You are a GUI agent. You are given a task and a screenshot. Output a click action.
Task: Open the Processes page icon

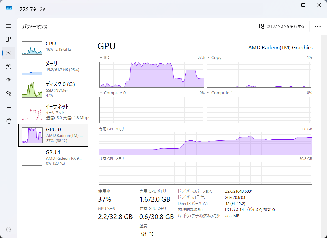coord(9,39)
